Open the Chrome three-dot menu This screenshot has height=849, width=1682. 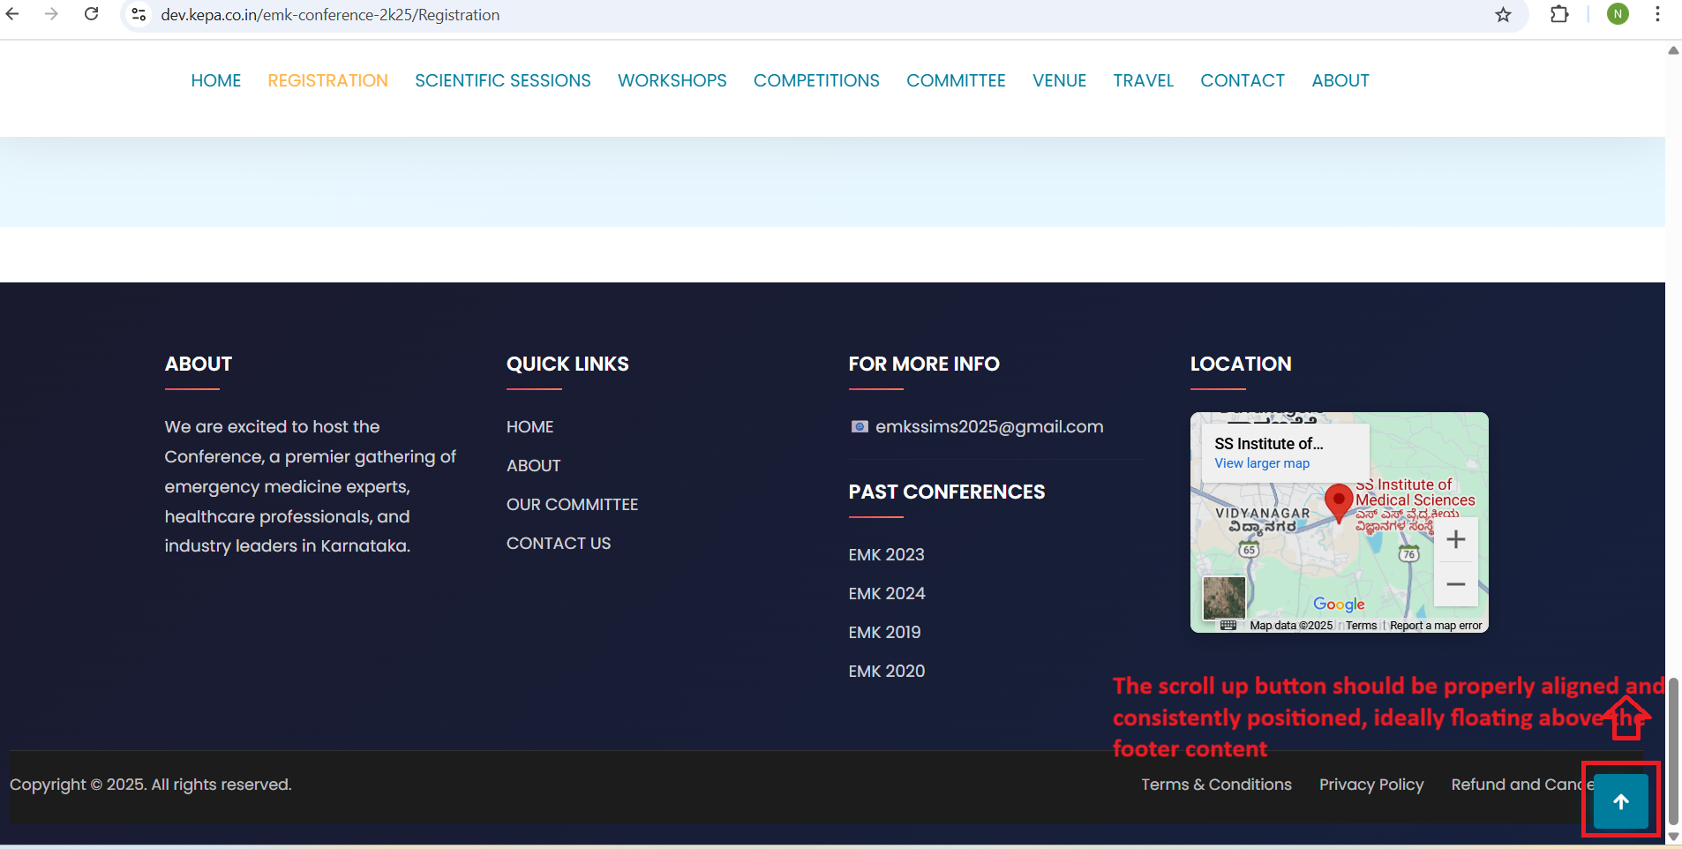pos(1657,14)
